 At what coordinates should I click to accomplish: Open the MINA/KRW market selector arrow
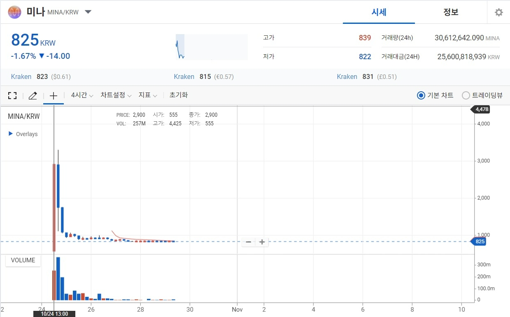(x=88, y=12)
